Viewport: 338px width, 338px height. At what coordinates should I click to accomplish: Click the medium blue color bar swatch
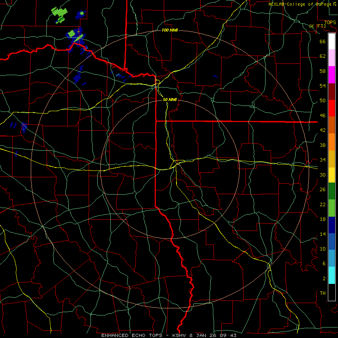point(332,241)
